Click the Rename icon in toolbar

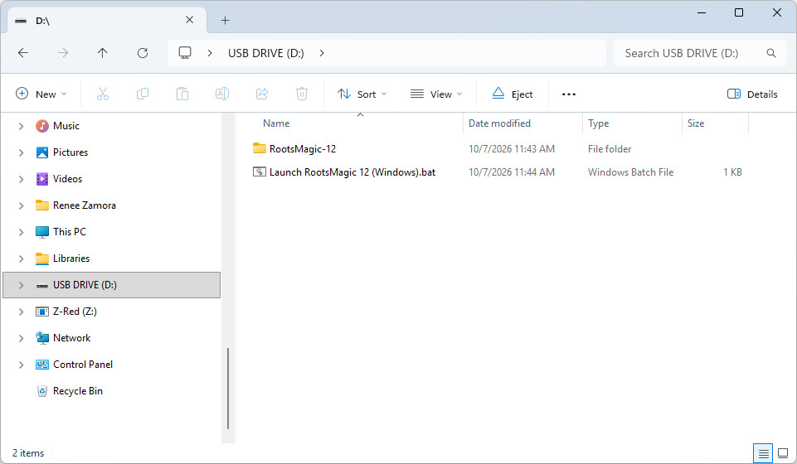[222, 94]
